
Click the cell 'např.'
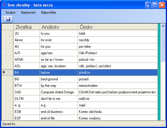coord(118,105)
